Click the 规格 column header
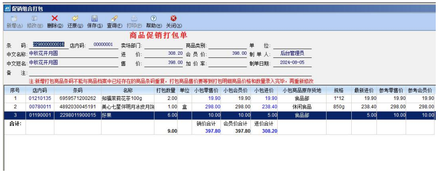The height and width of the screenshot is (173, 438). [339, 90]
